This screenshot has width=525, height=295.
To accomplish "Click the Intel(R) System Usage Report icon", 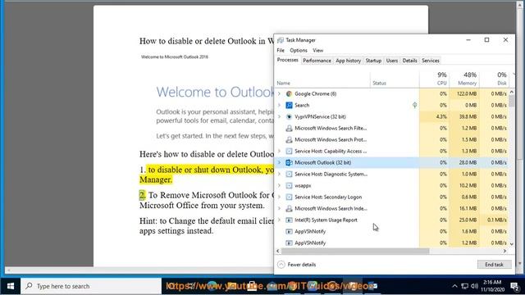I will point(289,220).
